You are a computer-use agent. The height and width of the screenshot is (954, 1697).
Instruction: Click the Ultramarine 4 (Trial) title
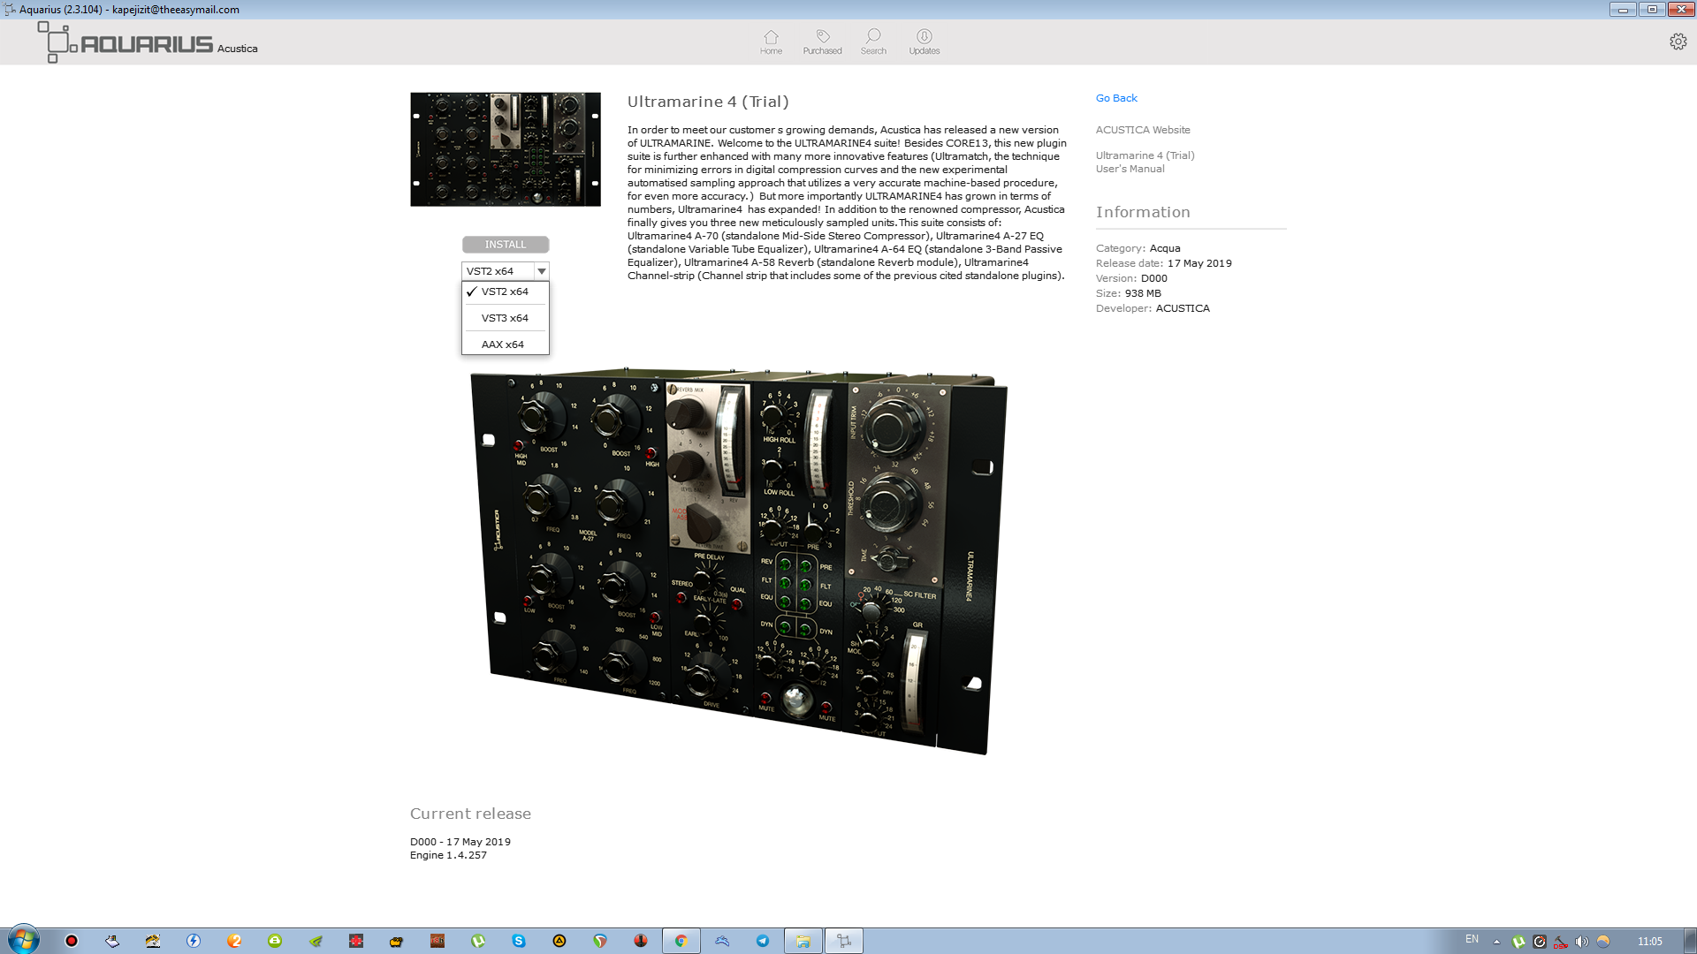[708, 102]
